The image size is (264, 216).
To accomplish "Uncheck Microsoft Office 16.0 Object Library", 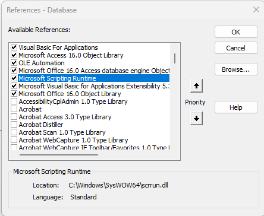I will click(x=14, y=94).
